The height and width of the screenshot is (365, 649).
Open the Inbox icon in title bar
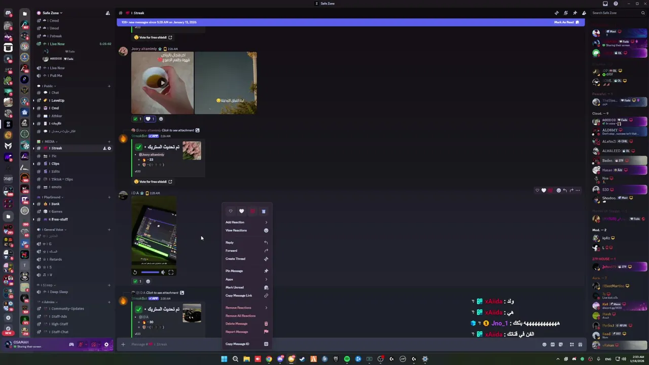605,4
